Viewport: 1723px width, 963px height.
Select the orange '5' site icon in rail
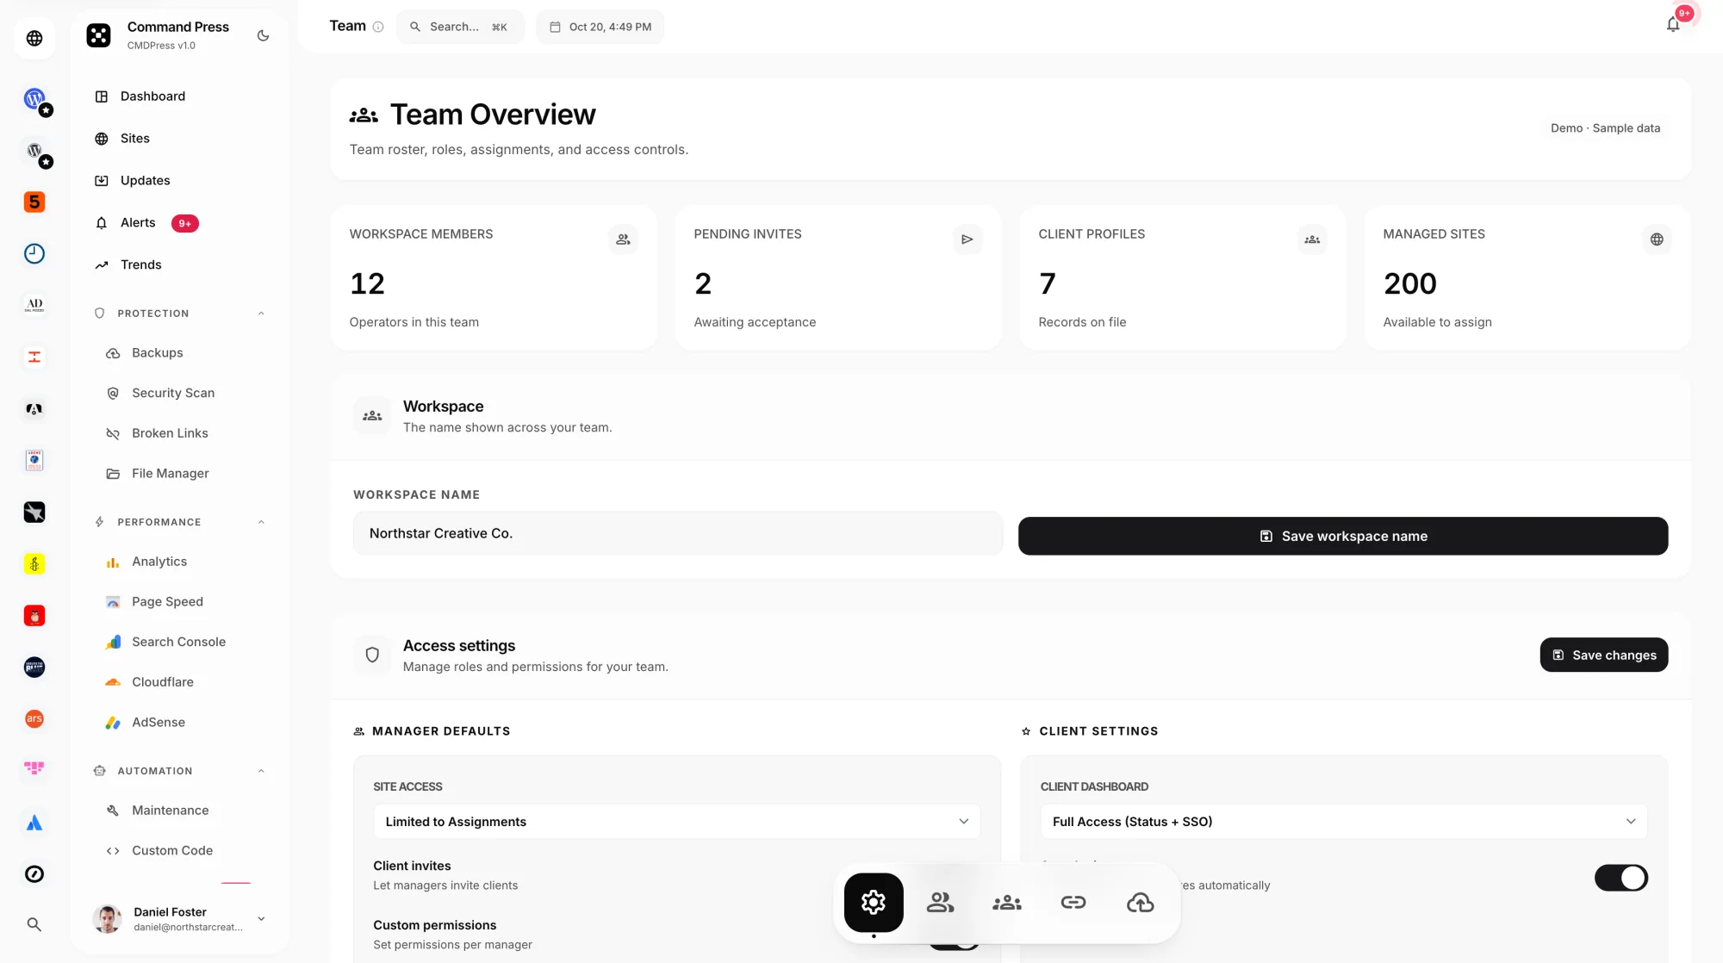(x=34, y=202)
